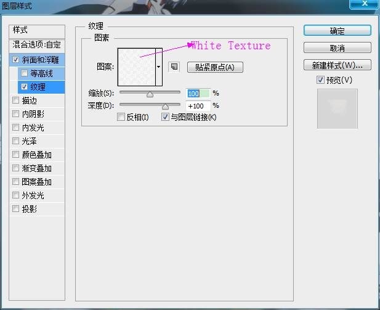This screenshot has height=310, width=380.
Task: Open pattern picker dropdown arrow
Action: click(159, 67)
